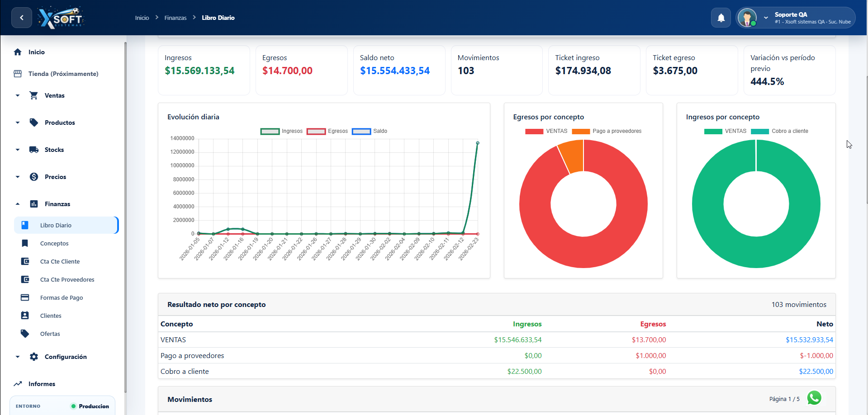Go to Finanzas breadcrumb link

(x=175, y=18)
